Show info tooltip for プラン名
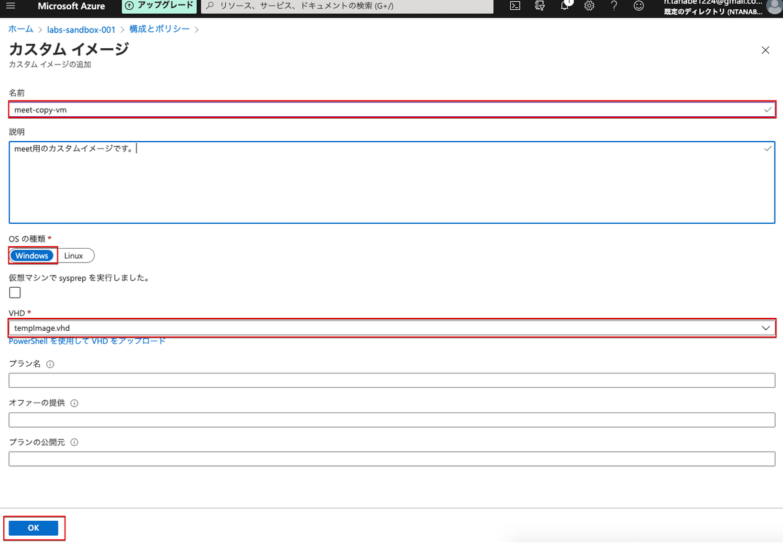The height and width of the screenshot is (543, 783). (51, 364)
